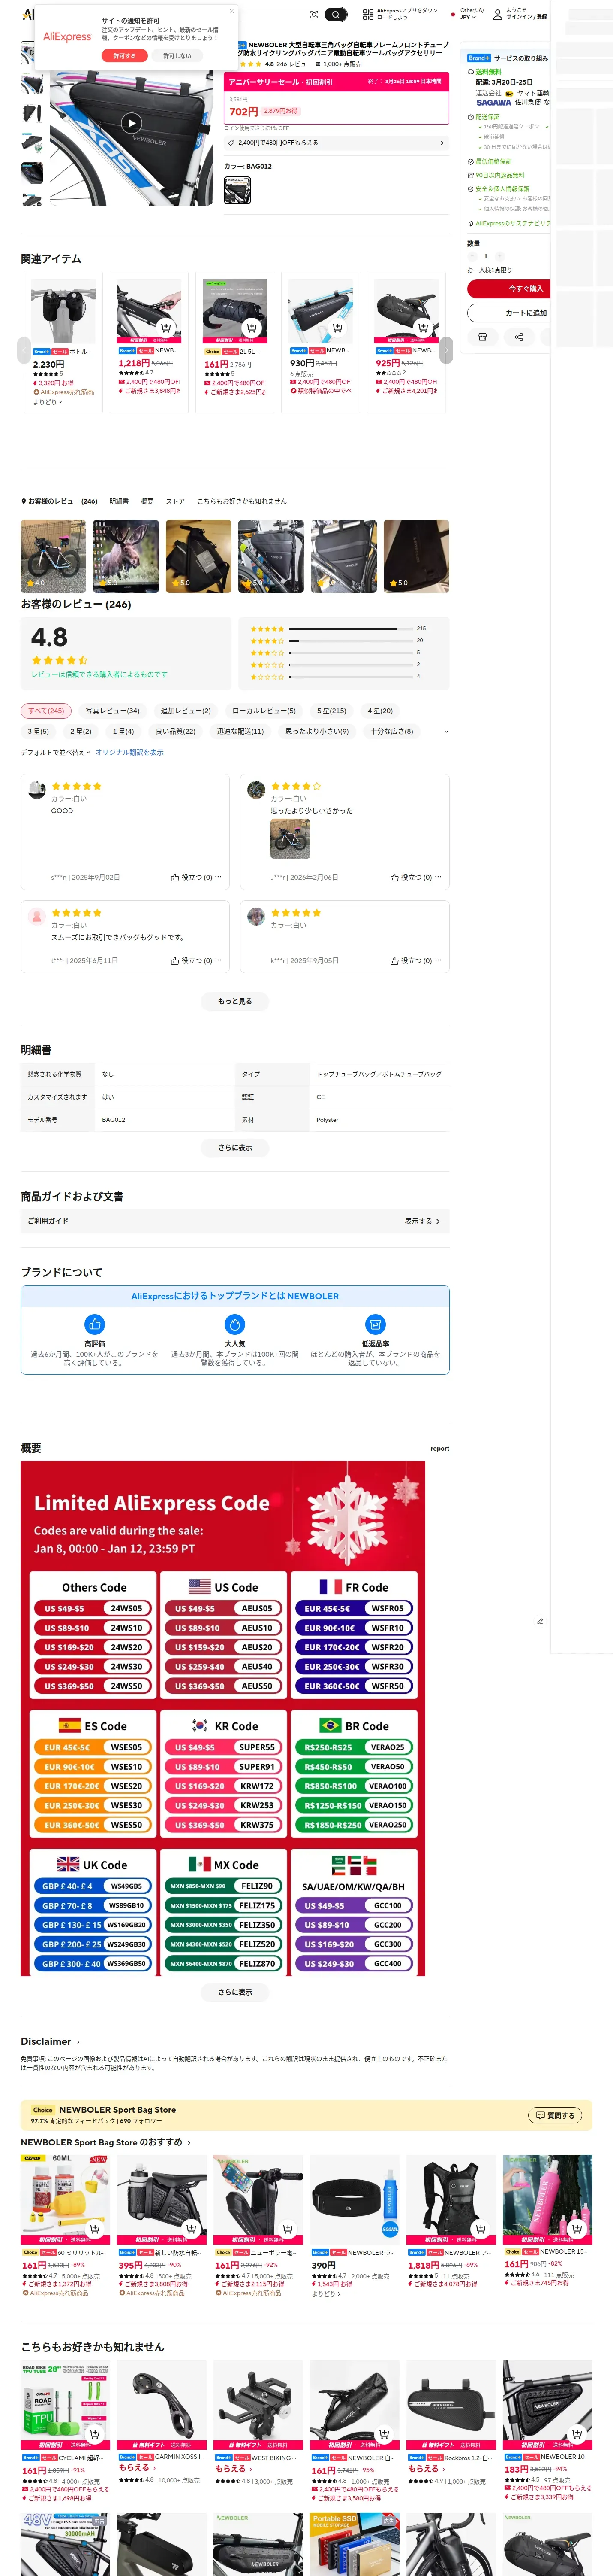613x2576 pixels.
Task: Open the first review photo rated 4.0
Action: point(53,555)
